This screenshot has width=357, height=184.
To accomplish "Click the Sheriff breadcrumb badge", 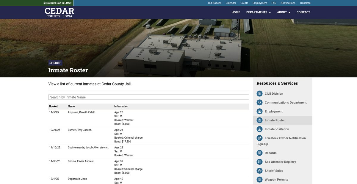I will coord(55,63).
